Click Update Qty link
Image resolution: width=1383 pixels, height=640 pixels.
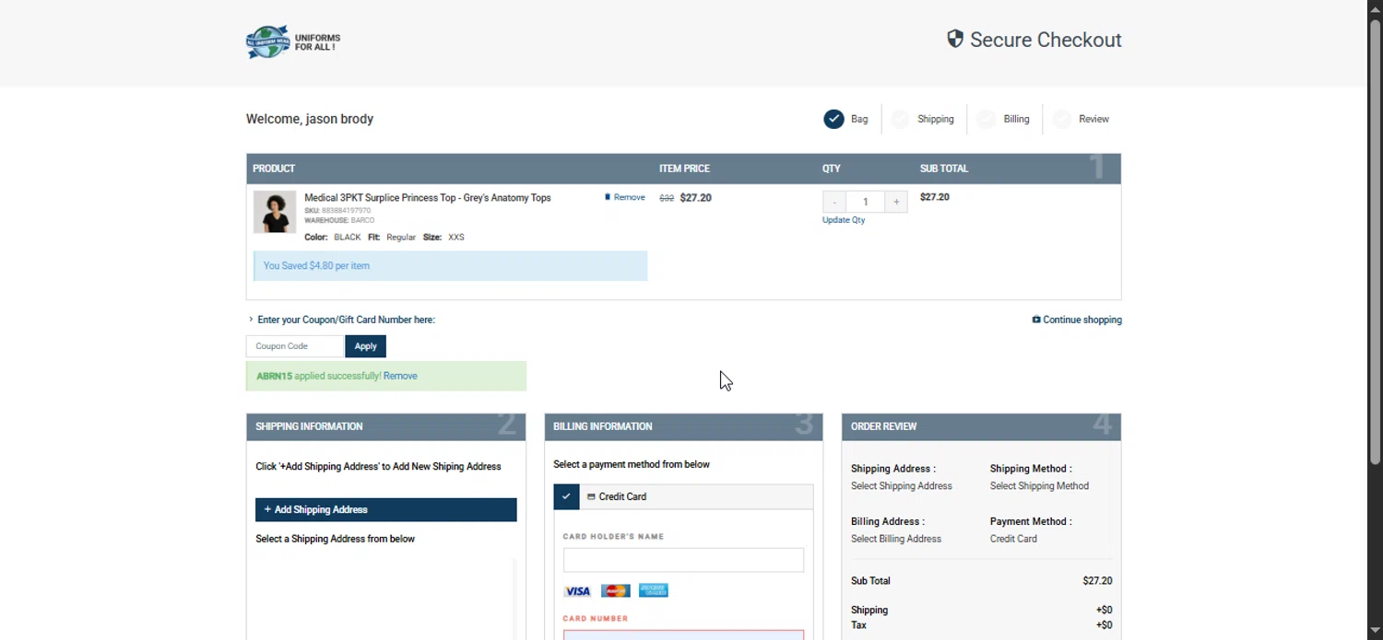(844, 220)
